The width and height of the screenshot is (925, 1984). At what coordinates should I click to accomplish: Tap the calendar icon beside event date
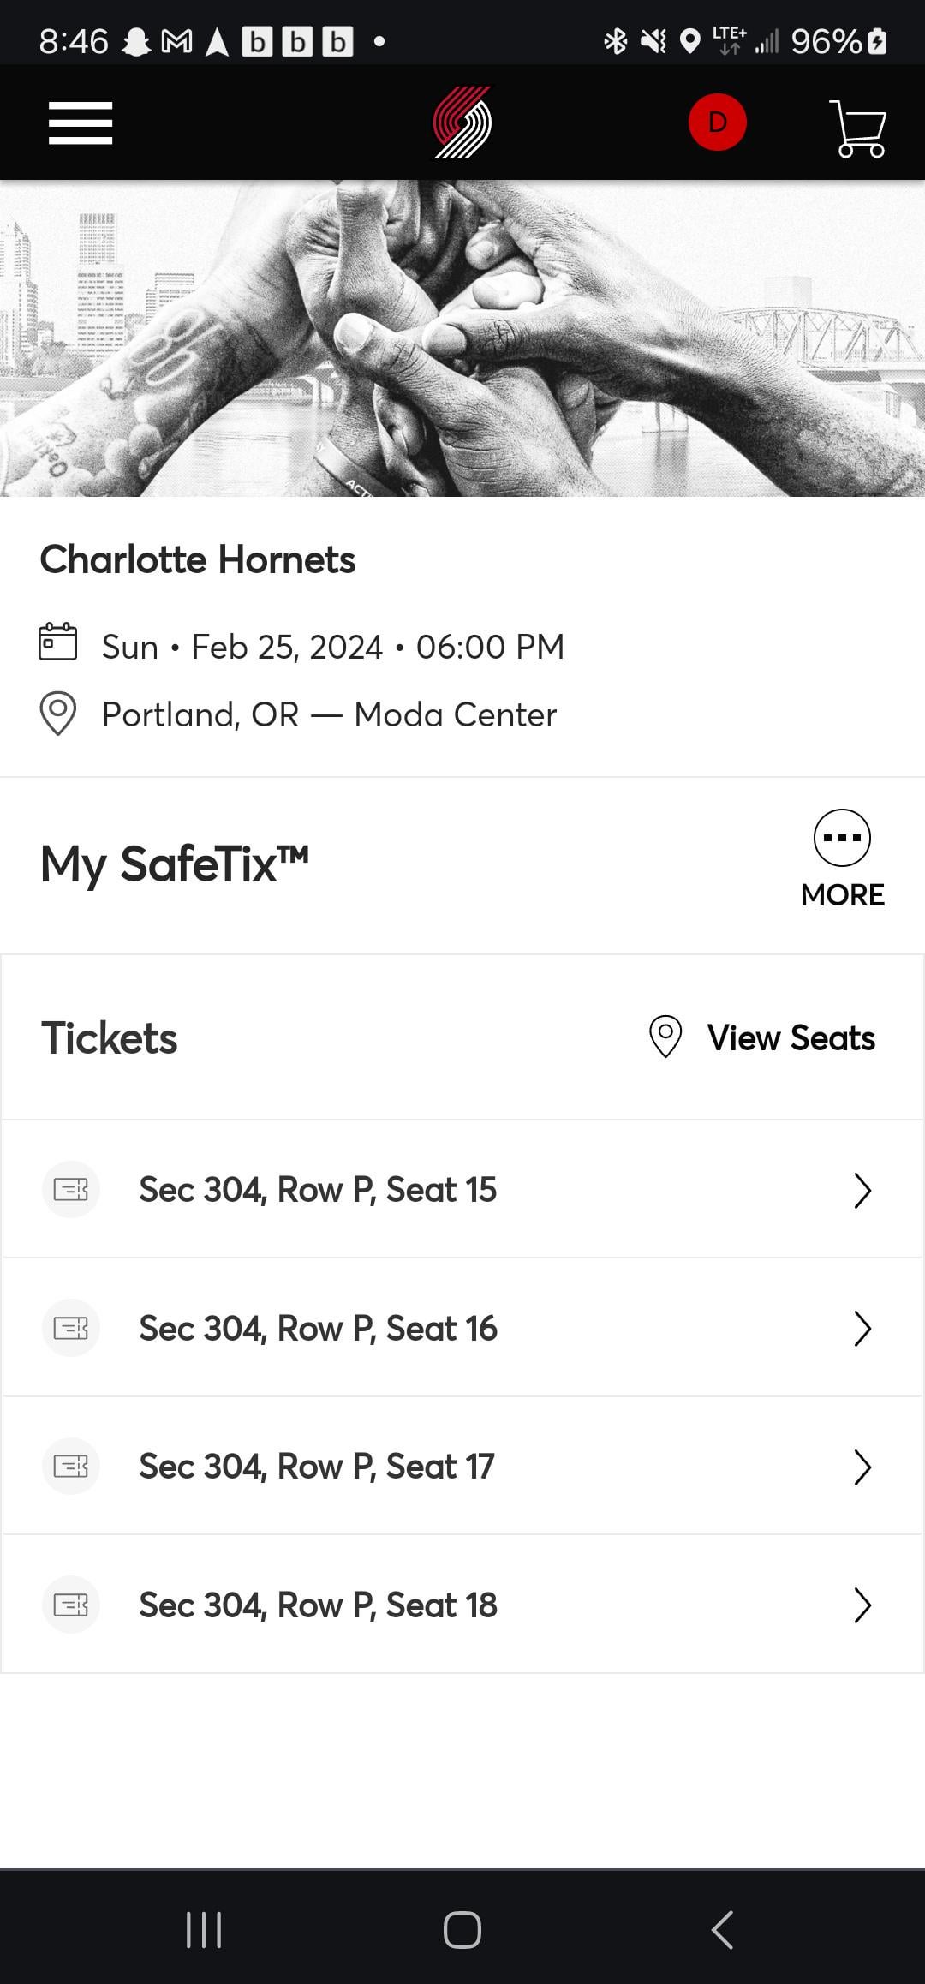58,642
